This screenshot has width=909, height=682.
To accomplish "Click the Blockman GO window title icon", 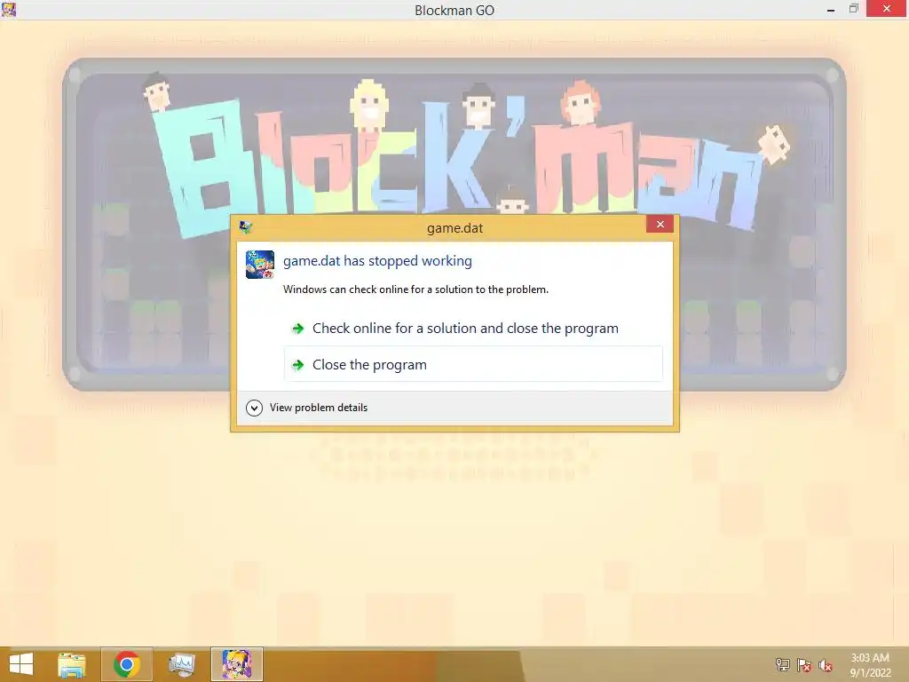I will [9, 9].
